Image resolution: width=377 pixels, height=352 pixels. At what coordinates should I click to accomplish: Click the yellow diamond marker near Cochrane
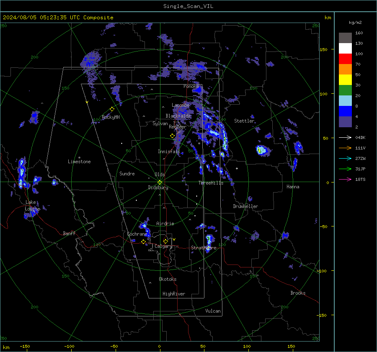point(143,242)
